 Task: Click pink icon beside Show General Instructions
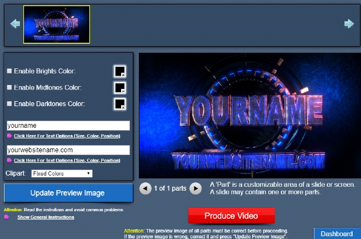[7, 217]
